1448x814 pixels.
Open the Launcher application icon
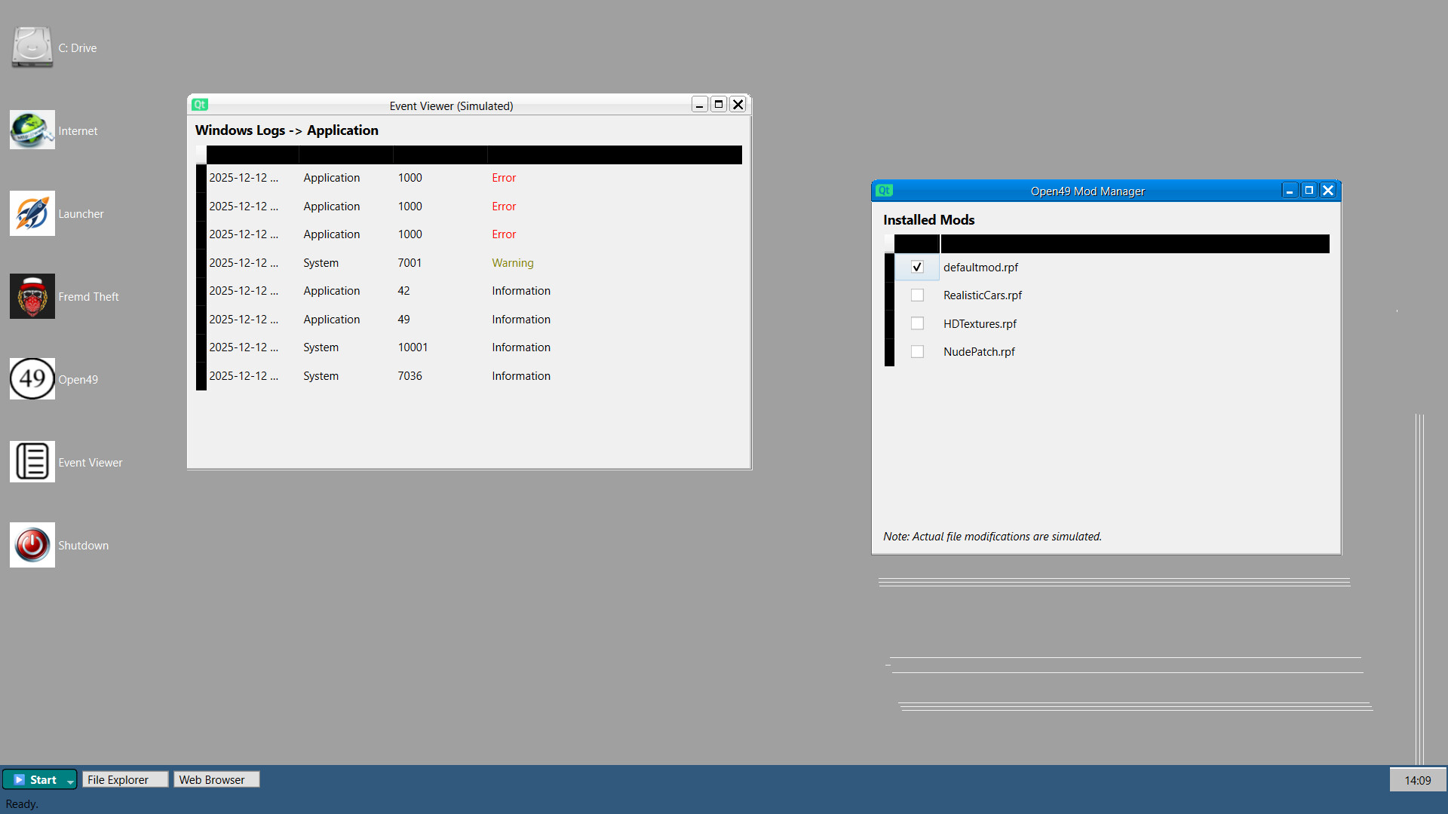click(x=32, y=213)
